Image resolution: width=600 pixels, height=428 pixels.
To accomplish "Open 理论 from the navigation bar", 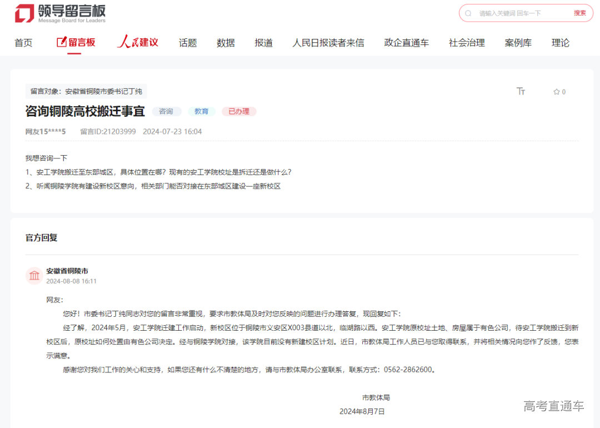I will coord(561,42).
